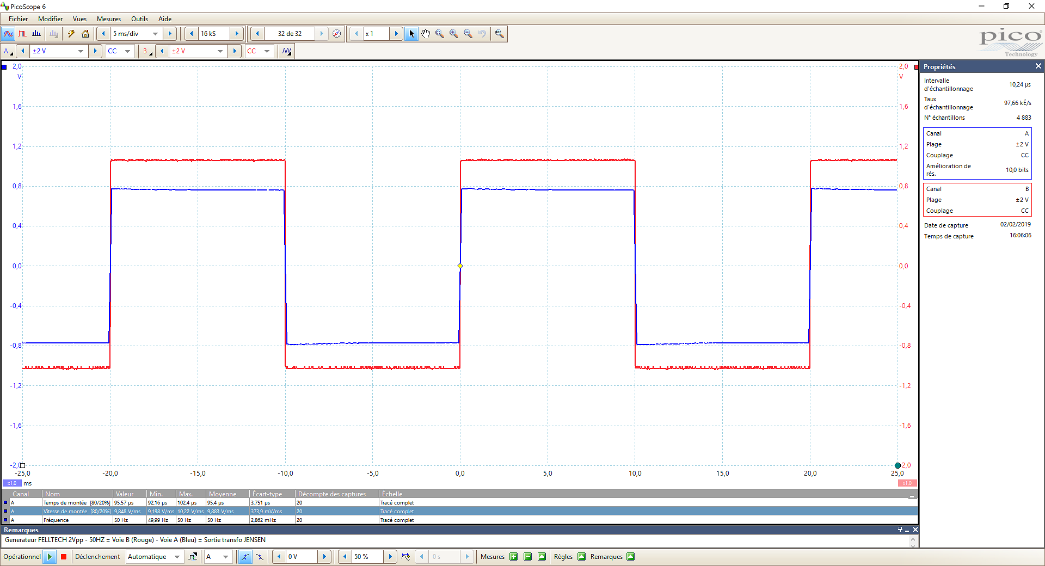Open the timebase 5 ms/div dropdown
The width and height of the screenshot is (1045, 566).
pos(156,34)
